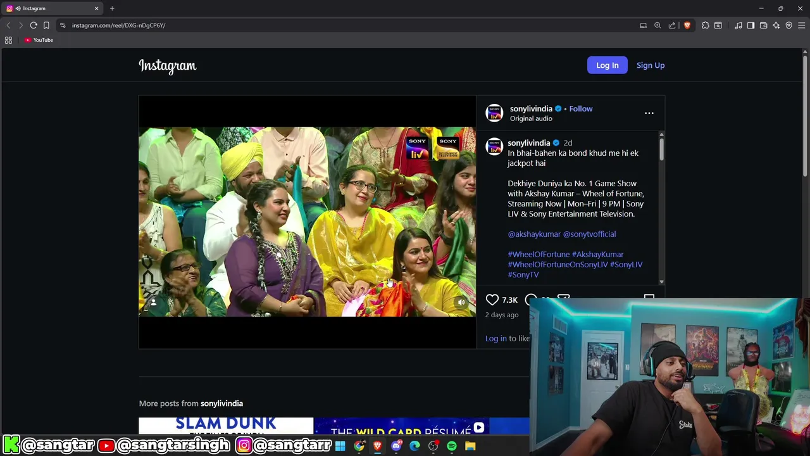Click sonylivindia in More posts heading
This screenshot has width=810, height=456.
221,403
